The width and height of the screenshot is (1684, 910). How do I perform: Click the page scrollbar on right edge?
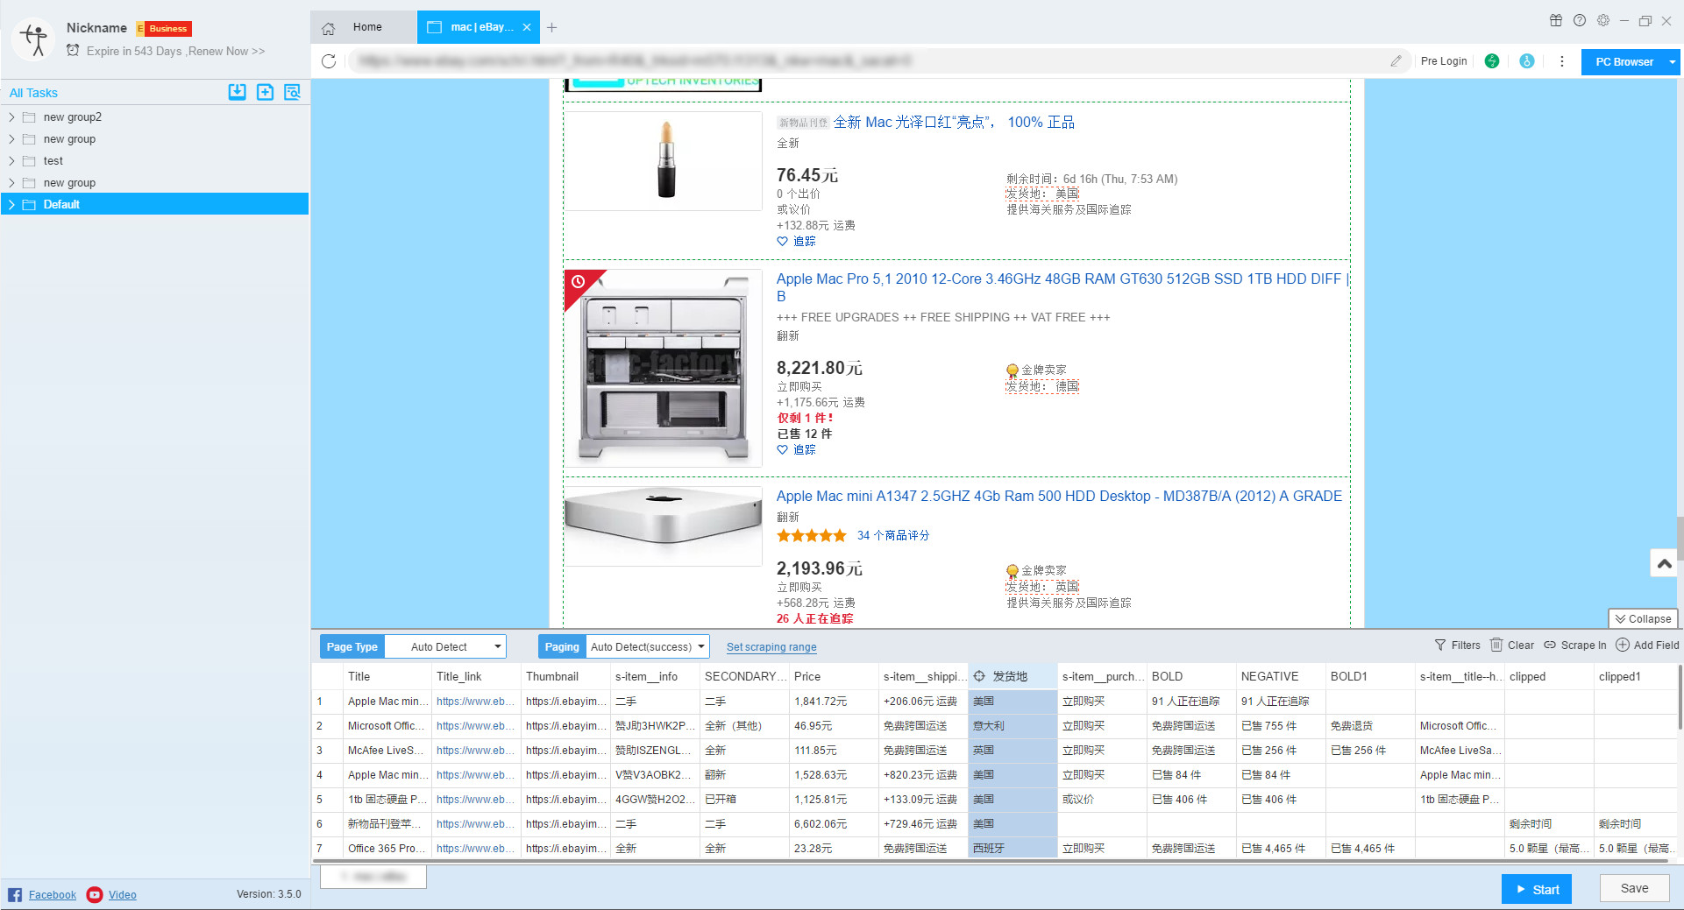point(1680,537)
